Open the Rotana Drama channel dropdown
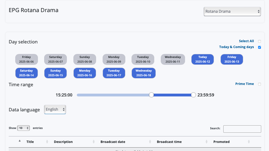The image size is (269, 151). pos(232,11)
